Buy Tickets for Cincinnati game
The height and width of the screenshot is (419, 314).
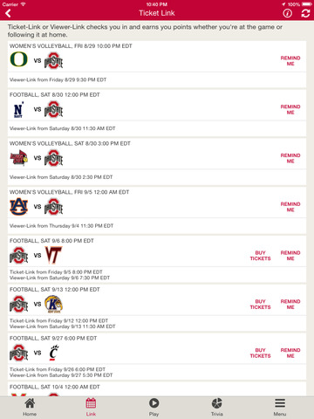(260, 353)
